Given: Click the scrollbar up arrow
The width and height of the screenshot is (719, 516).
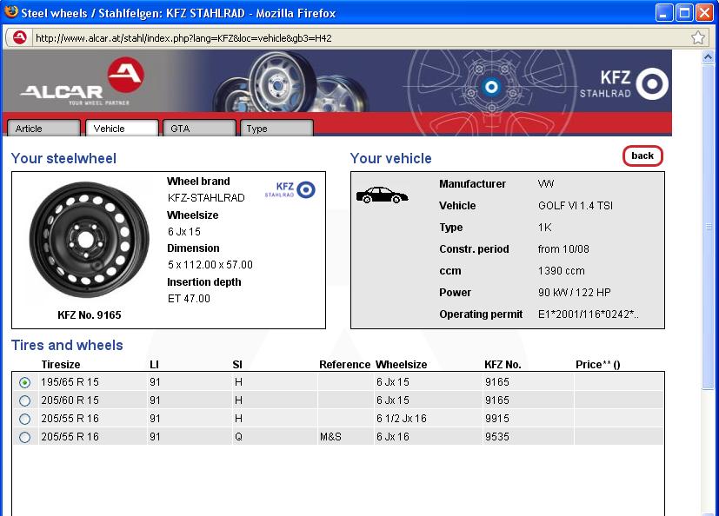Looking at the screenshot, I should coord(708,56).
